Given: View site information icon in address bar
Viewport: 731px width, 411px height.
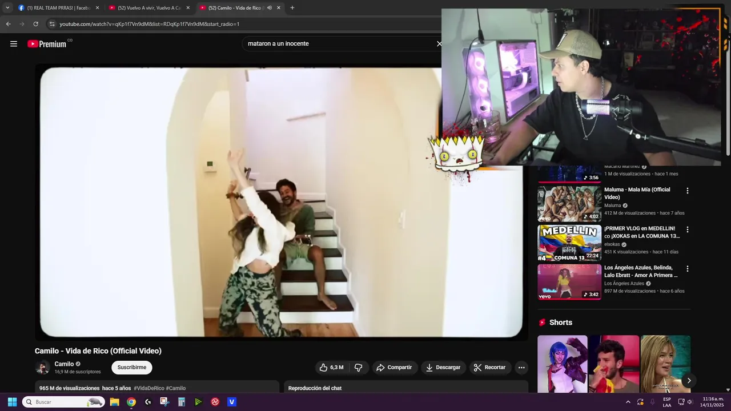Looking at the screenshot, I should (x=52, y=24).
